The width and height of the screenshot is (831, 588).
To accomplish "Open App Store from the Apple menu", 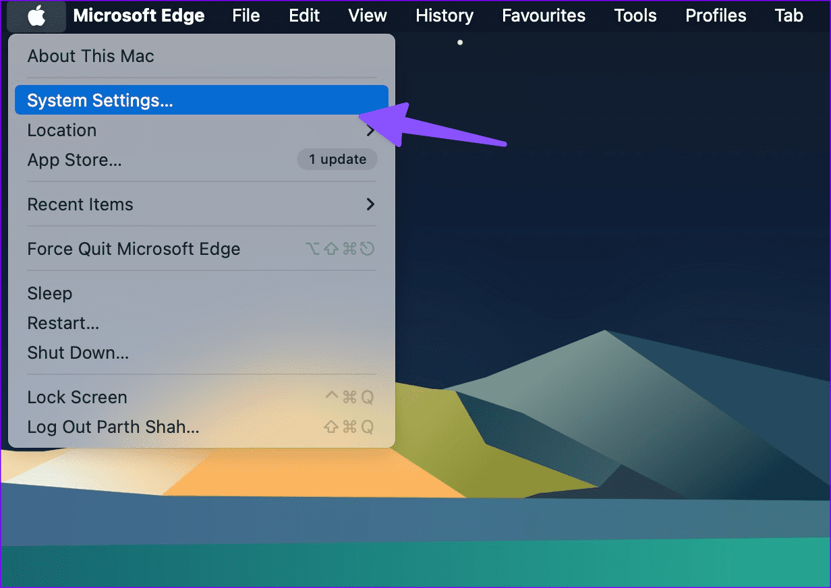I will (74, 160).
